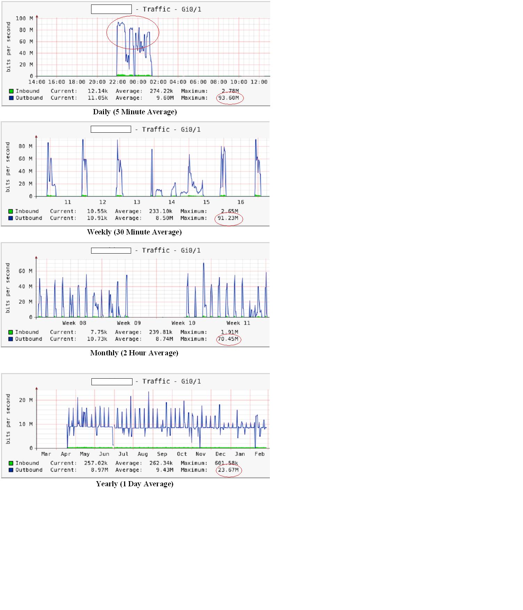523x610 pixels.
Task: Click the blank title box above Daily graph
Action: [111, 9]
